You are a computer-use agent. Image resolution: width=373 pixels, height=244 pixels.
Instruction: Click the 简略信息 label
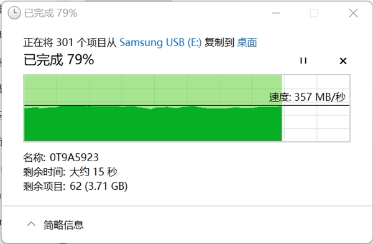click(x=63, y=225)
